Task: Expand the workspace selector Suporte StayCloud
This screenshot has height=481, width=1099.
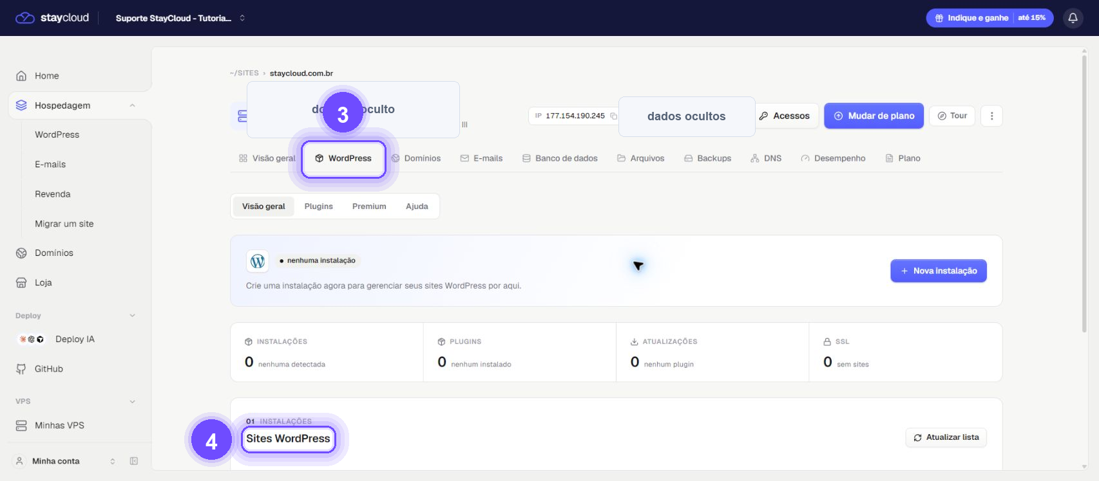Action: tap(180, 18)
